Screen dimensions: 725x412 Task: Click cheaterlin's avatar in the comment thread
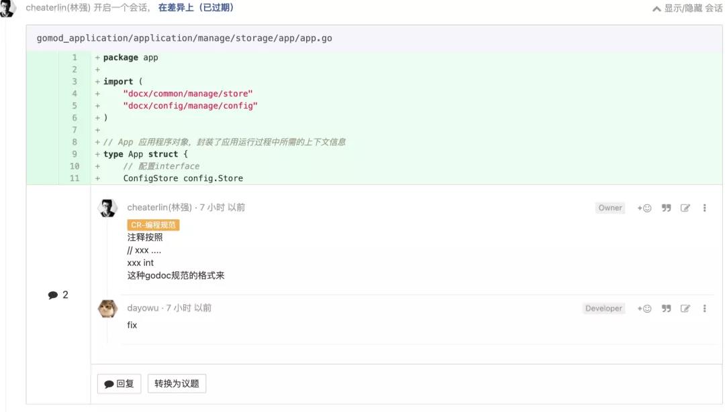coord(107,208)
